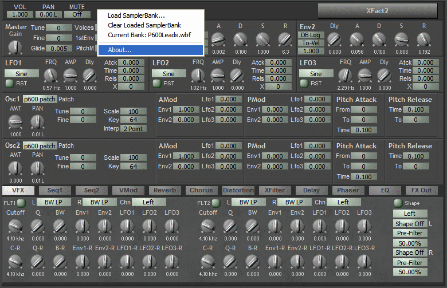Open the Chorus effect tab
The width and height of the screenshot is (447, 288).
point(201,190)
